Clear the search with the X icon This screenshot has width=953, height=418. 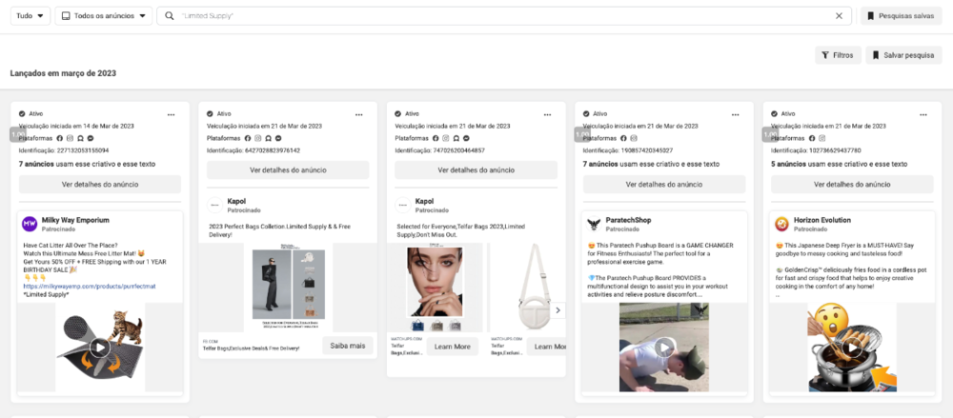coord(840,16)
